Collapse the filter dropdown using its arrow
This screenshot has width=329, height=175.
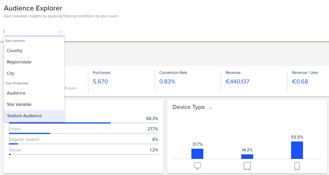click(x=61, y=32)
